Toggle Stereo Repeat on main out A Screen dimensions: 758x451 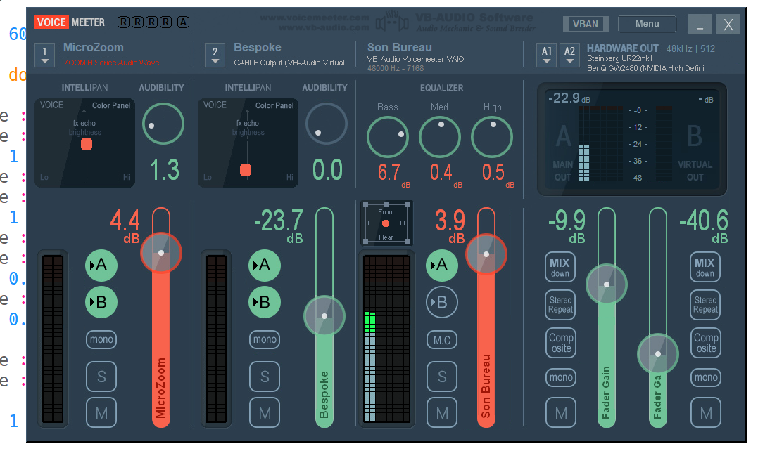point(560,305)
